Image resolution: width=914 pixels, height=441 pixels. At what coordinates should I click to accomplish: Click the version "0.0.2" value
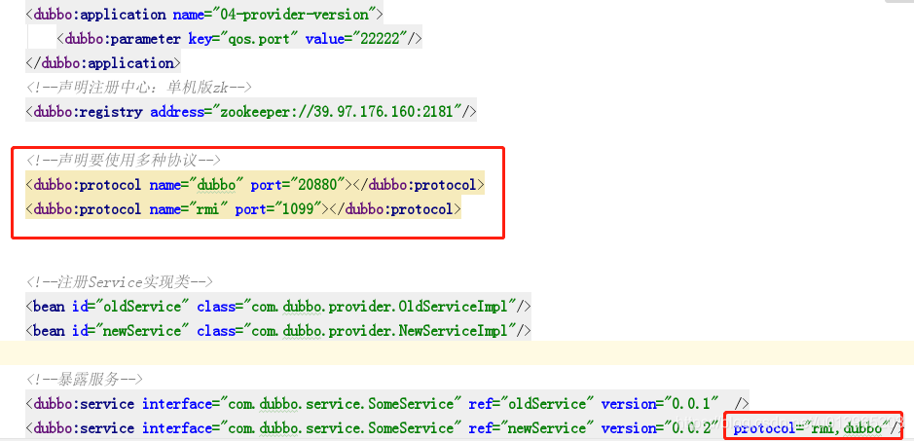(x=689, y=428)
